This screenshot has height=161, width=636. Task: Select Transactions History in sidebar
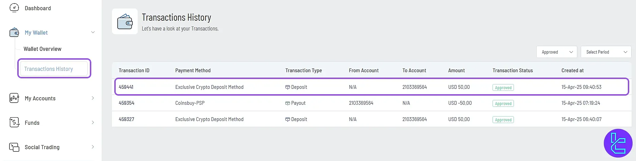[x=54, y=68]
